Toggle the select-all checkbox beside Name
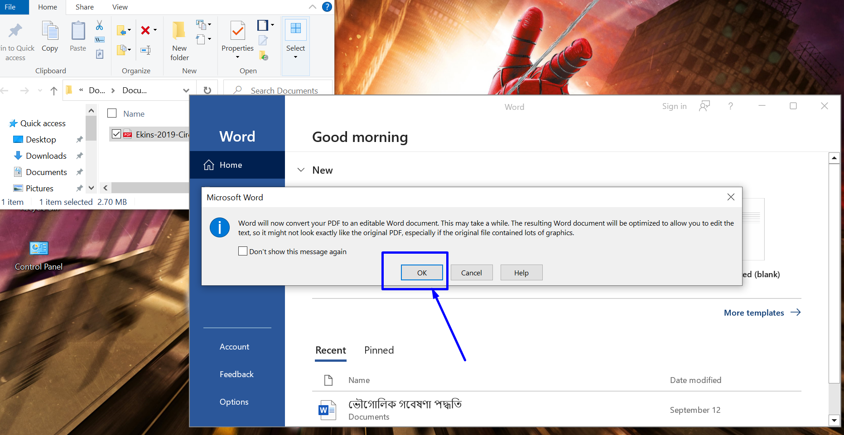 112,113
